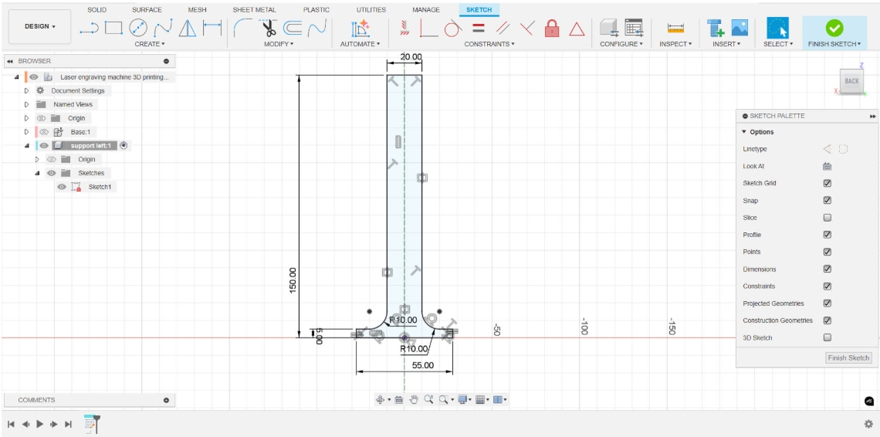
Task: Select the Center Diameter Circle tool
Action: click(x=138, y=28)
